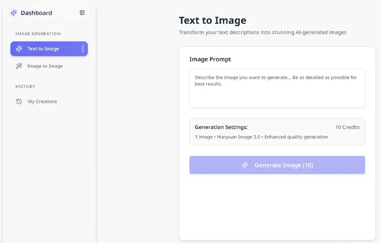The width and height of the screenshot is (381, 243).
Task: Click the active indicator bar on Text to Image
Action: coord(83,49)
